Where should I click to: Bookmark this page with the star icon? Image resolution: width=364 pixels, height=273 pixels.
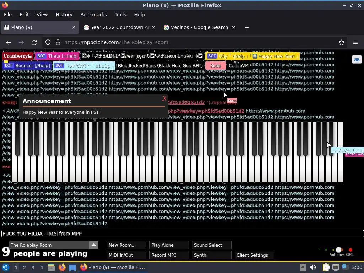coord(342,43)
